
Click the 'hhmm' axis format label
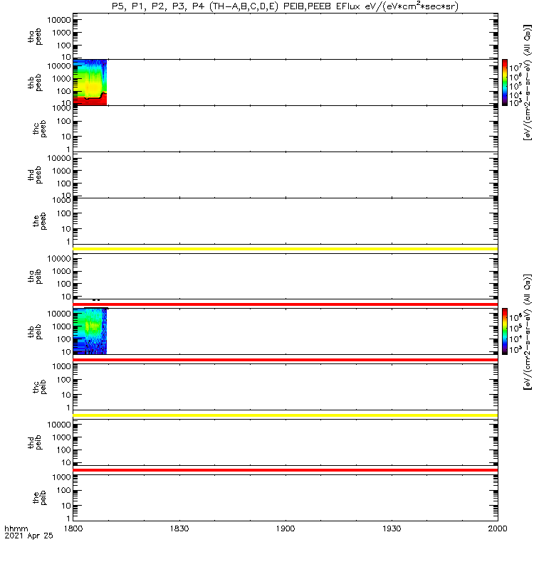tap(16, 528)
